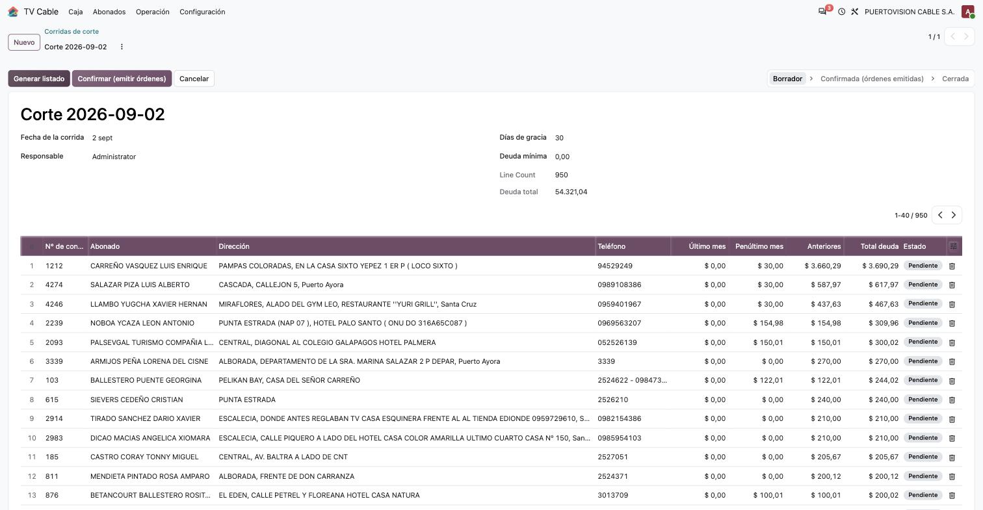Click the Generar listado button

pyautogui.click(x=39, y=79)
